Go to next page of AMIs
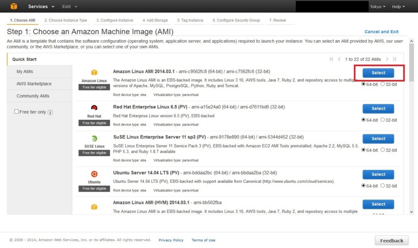The image size is (418, 248). tap(387, 59)
